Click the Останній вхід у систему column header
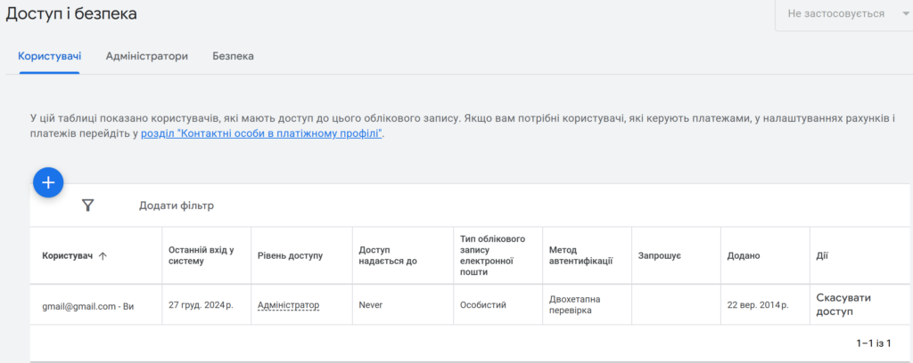The image size is (913, 363). pyautogui.click(x=201, y=255)
